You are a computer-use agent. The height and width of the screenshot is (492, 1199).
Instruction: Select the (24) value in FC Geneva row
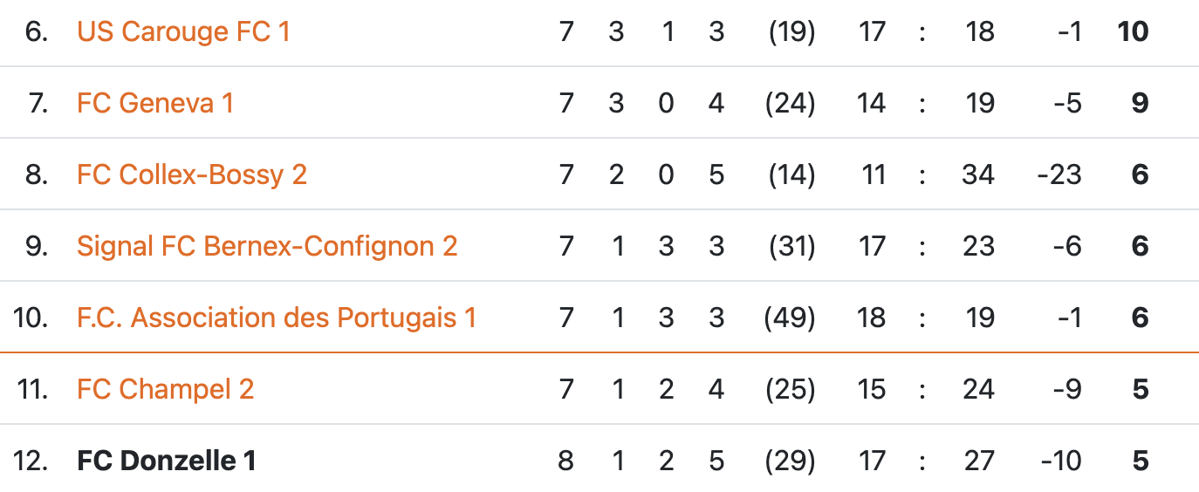coord(790,104)
